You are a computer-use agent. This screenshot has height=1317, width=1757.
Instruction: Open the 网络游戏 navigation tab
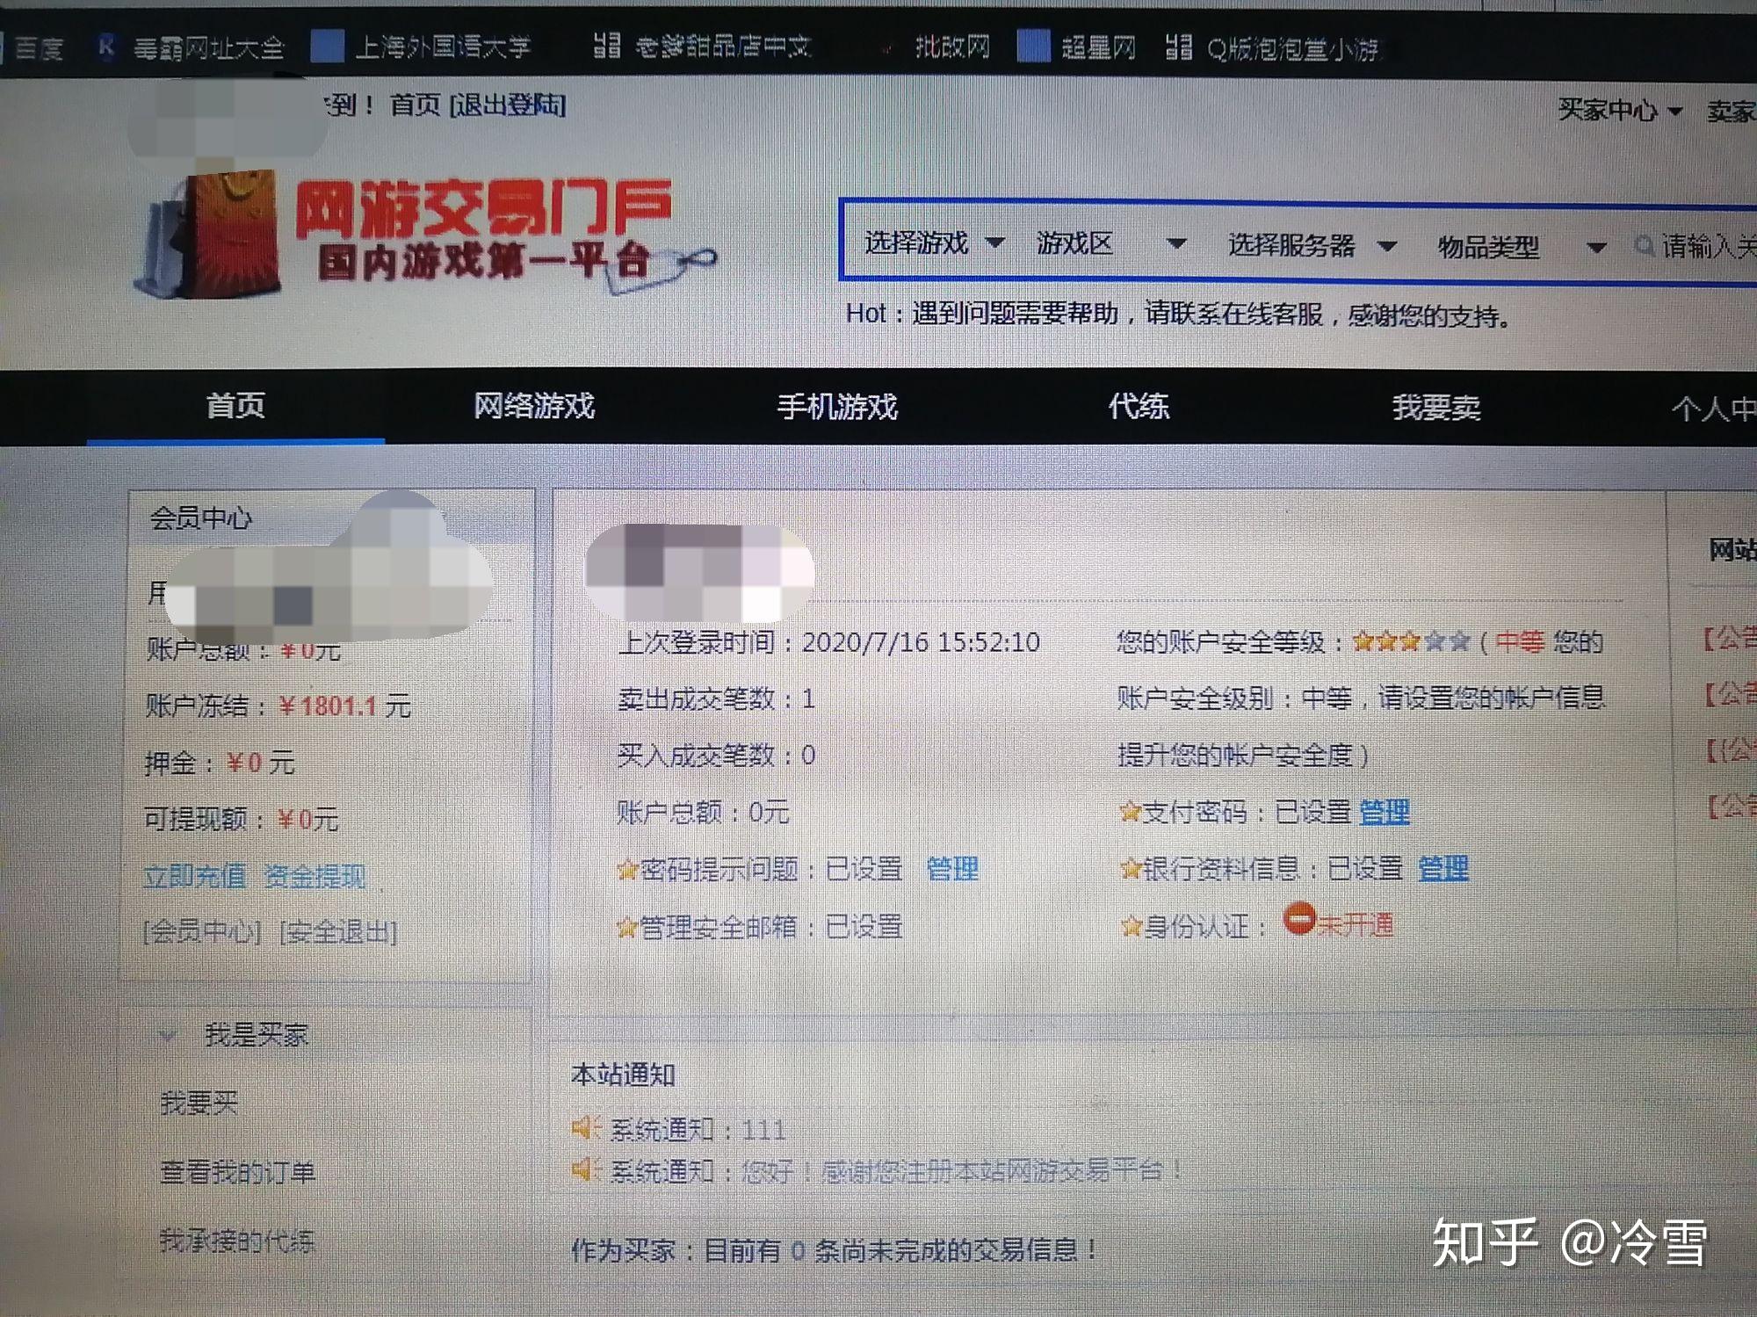click(x=534, y=405)
